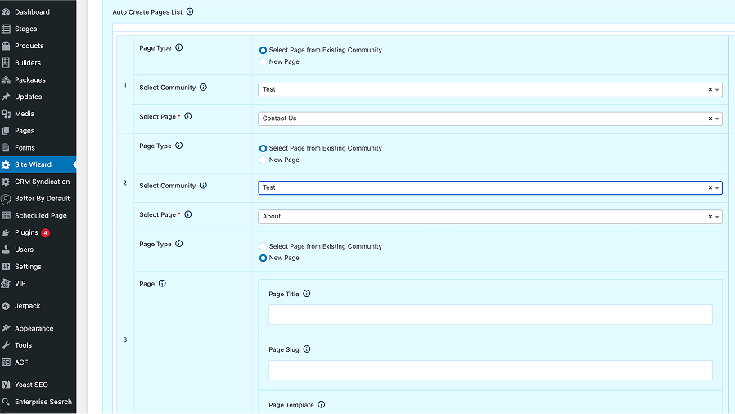This screenshot has width=735, height=414.
Task: Go to Scheduled Page link
Action: tap(41, 215)
